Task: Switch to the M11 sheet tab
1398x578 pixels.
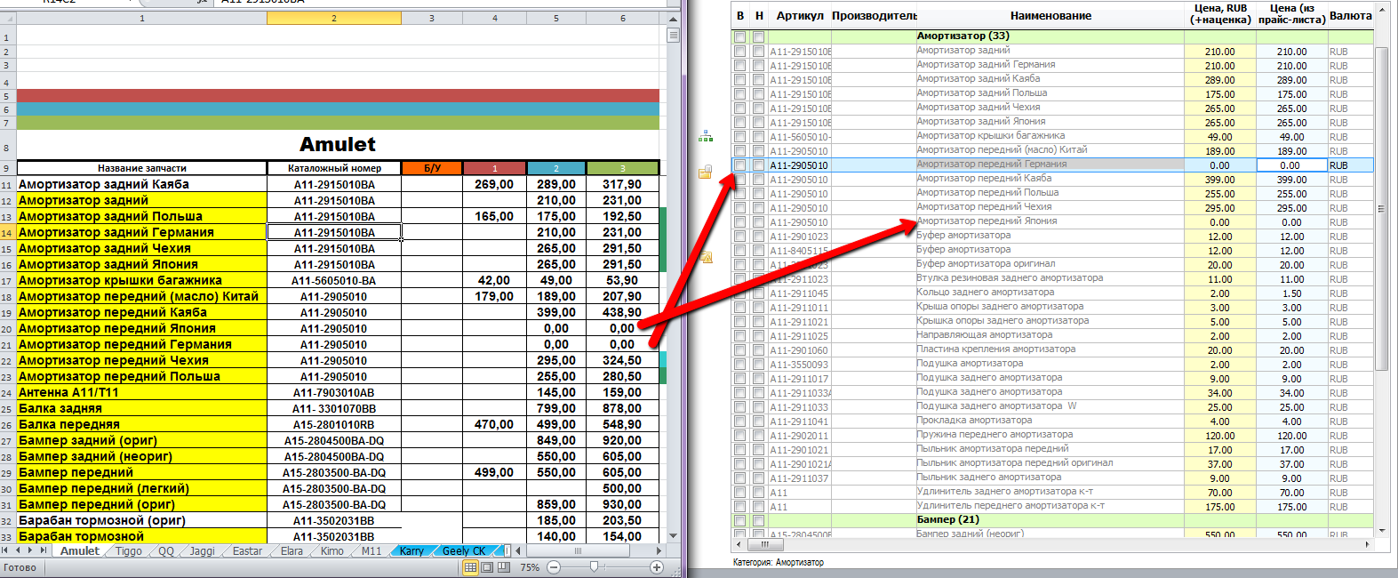Action: pyautogui.click(x=371, y=551)
